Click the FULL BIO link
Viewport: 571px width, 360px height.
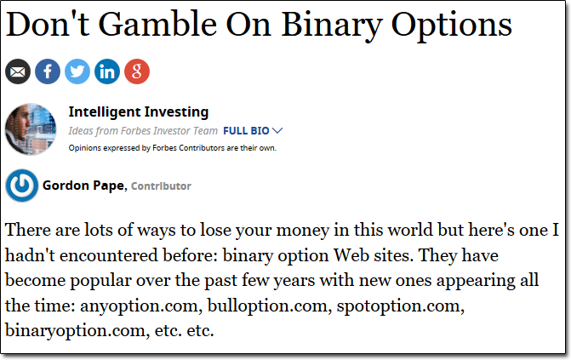point(246,131)
